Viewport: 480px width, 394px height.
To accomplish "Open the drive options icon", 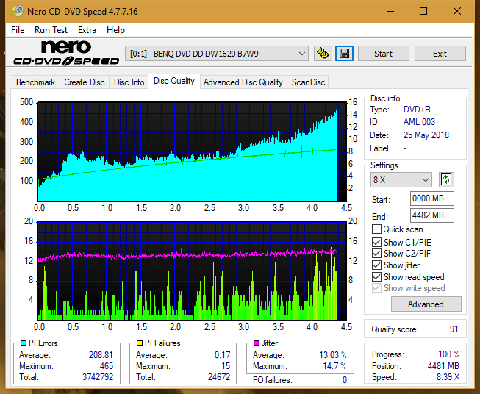I will (x=323, y=54).
